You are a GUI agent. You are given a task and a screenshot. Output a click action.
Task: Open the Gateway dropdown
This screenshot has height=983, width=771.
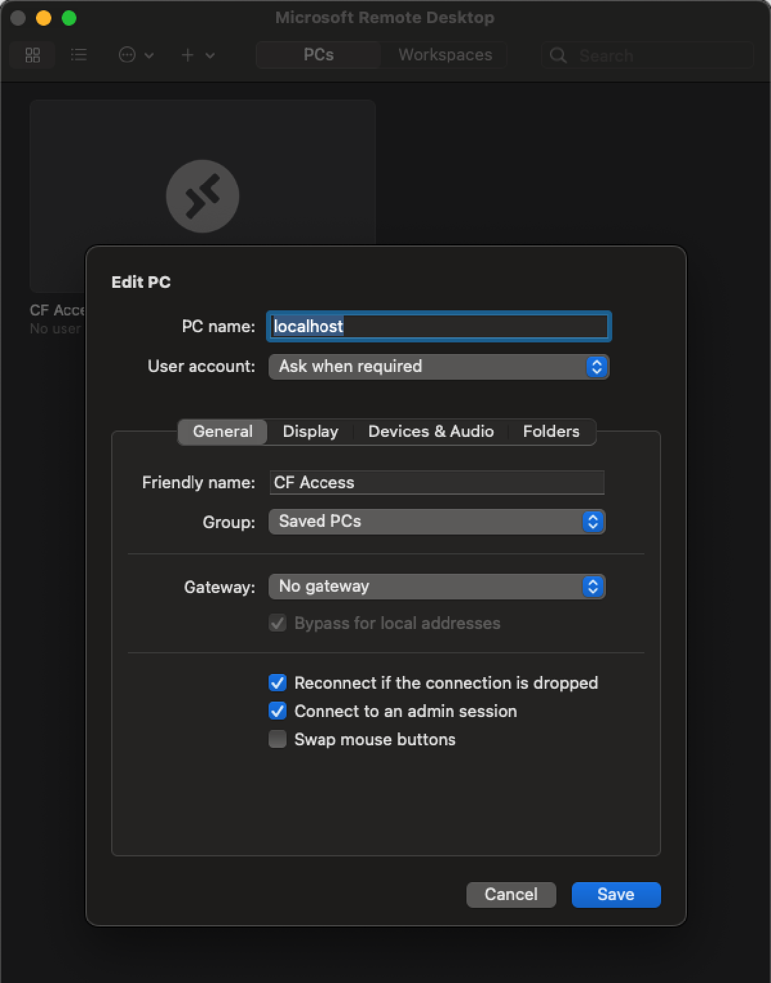pyautogui.click(x=436, y=587)
